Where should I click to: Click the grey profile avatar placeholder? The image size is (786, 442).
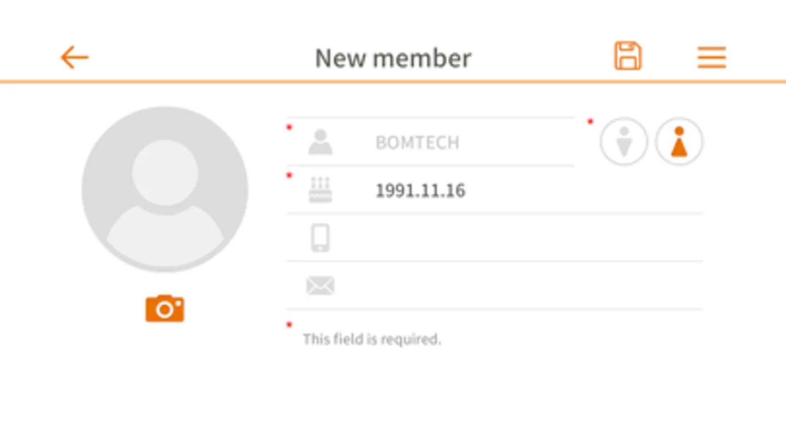click(165, 189)
